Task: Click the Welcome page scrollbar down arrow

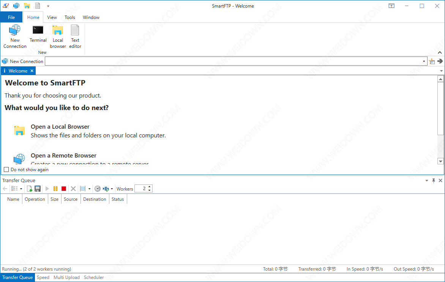Action: click(440, 161)
